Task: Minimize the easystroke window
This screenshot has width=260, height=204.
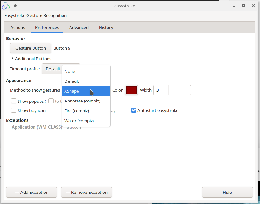Action: click(234, 6)
